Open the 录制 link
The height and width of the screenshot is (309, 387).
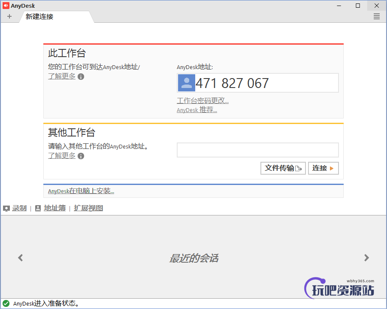tap(19, 208)
